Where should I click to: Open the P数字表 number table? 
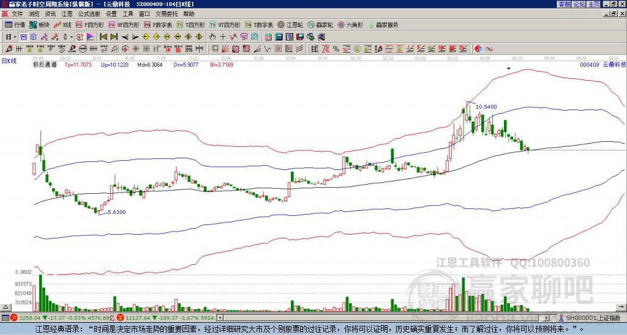pyautogui.click(x=158, y=24)
